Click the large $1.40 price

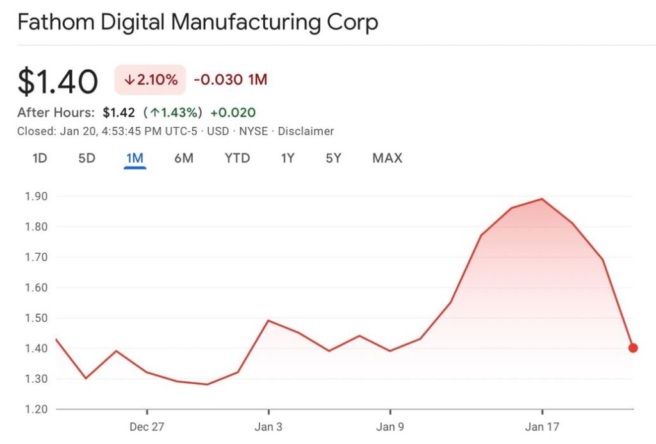pos(58,81)
